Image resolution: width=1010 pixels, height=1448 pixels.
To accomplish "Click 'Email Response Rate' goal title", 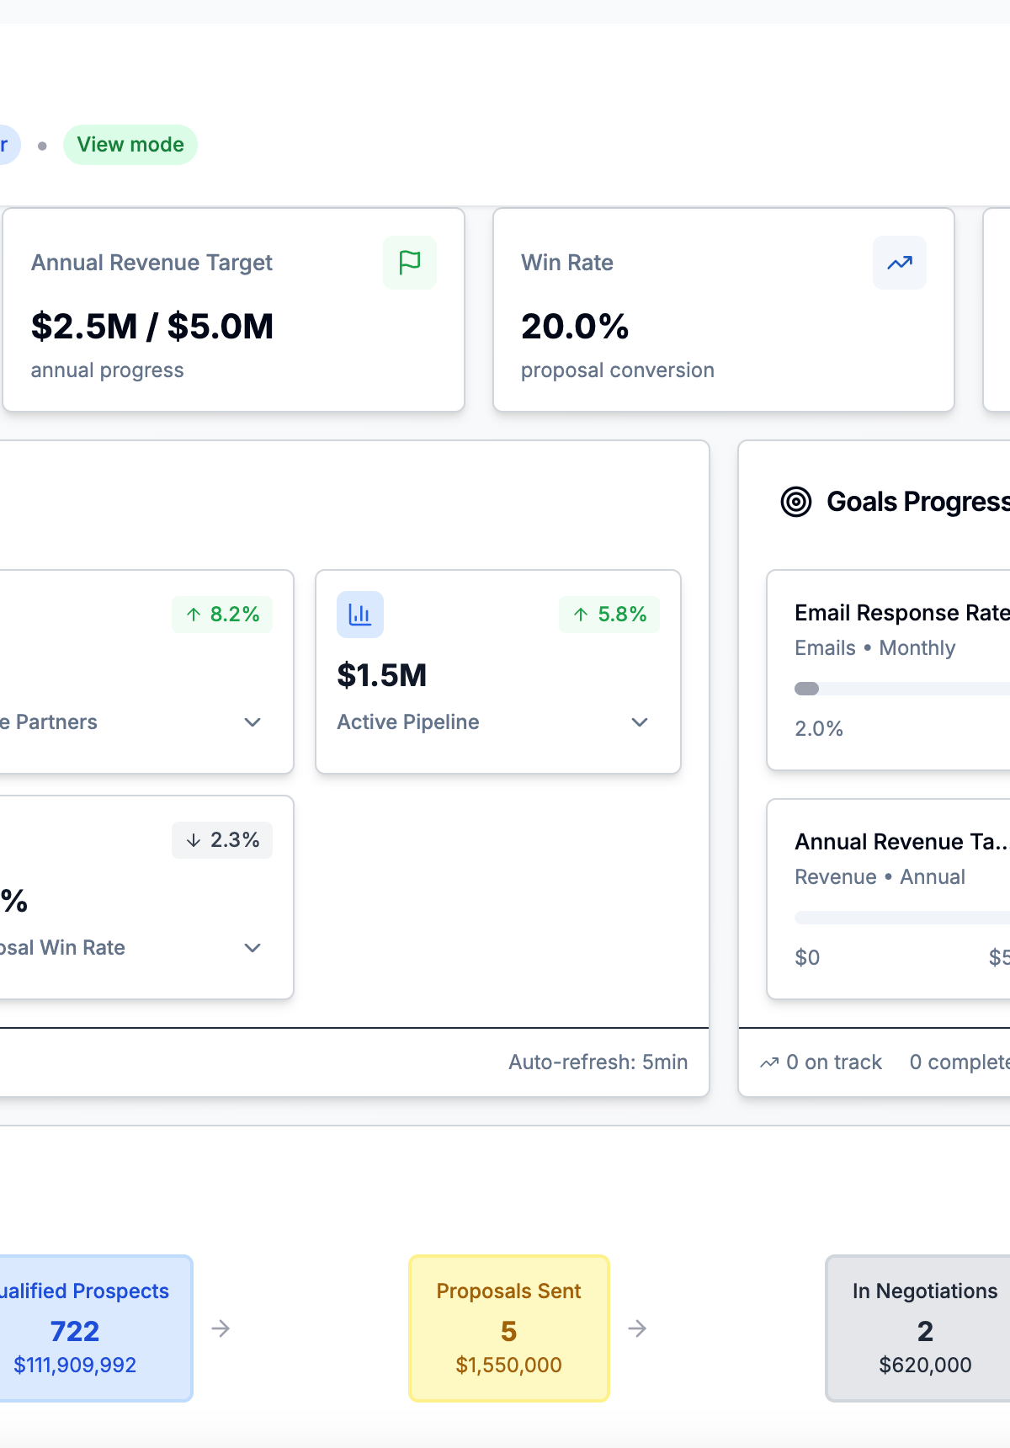I will coord(902,613).
